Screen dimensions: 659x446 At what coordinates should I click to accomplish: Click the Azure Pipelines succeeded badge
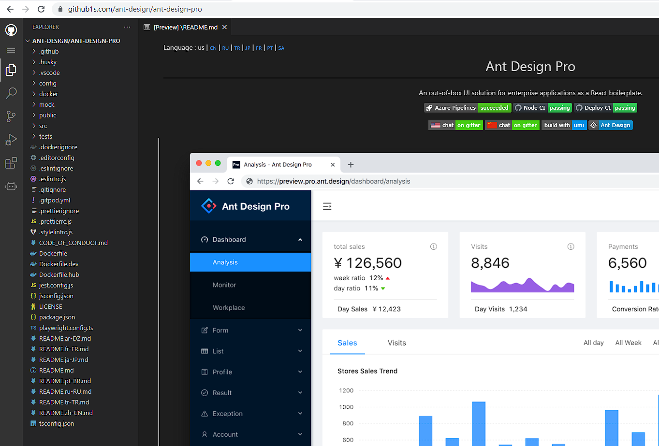[x=467, y=108]
